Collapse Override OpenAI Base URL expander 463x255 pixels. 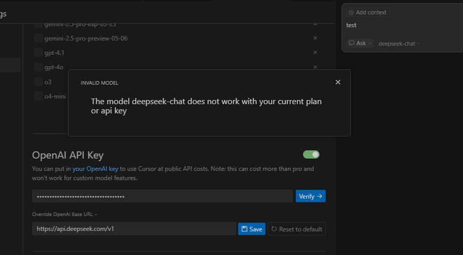click(65, 214)
